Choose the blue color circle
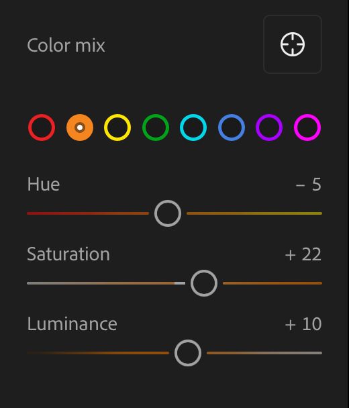349x408 pixels. coord(232,127)
